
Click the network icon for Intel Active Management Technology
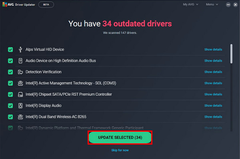20,83
